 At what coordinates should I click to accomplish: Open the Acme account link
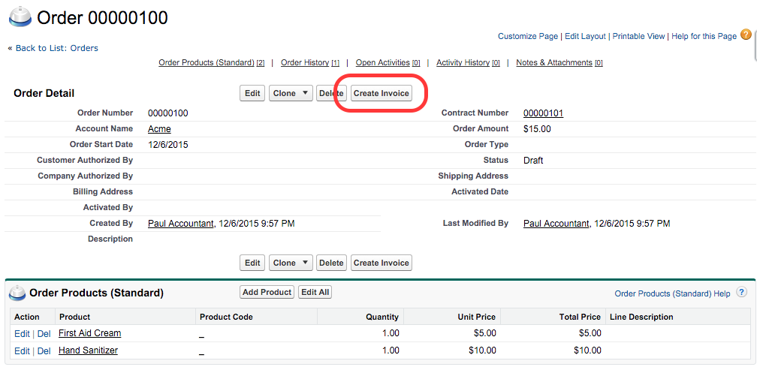[x=159, y=129]
